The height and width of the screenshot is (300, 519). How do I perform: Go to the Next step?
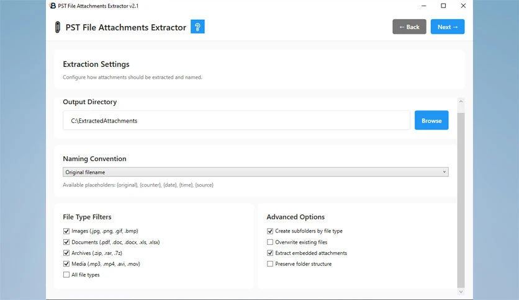coord(448,27)
